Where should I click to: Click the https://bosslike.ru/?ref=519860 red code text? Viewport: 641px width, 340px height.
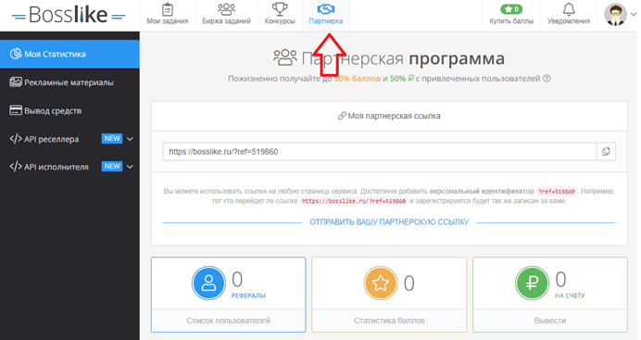tap(354, 201)
